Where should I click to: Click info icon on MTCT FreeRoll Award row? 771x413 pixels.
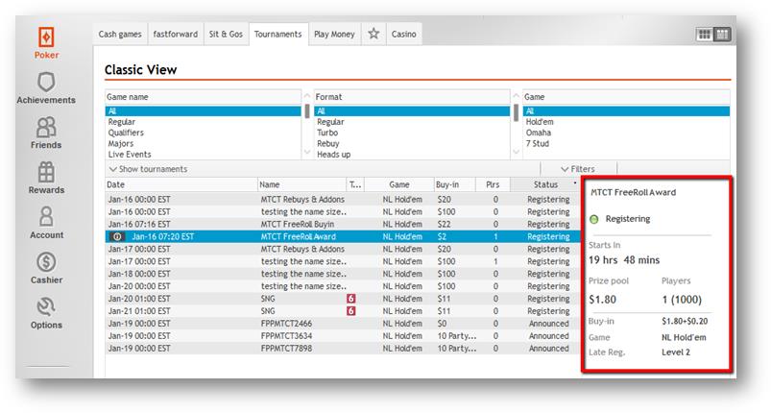coord(117,236)
